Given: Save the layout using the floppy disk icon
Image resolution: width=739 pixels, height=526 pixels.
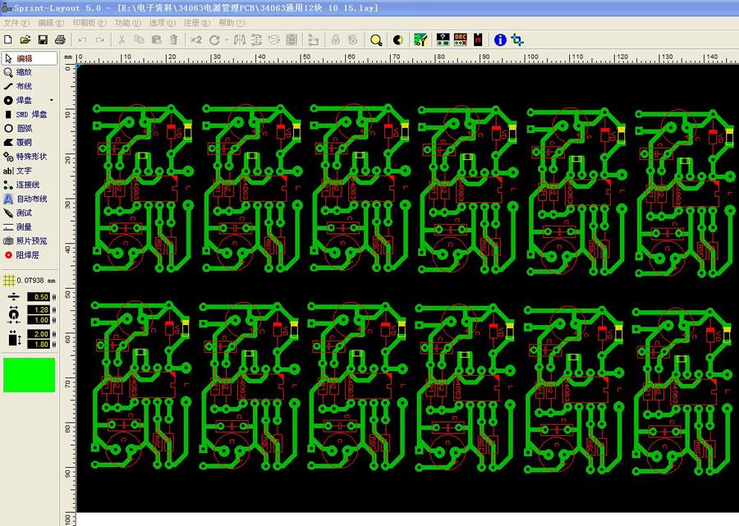Looking at the screenshot, I should (43, 39).
